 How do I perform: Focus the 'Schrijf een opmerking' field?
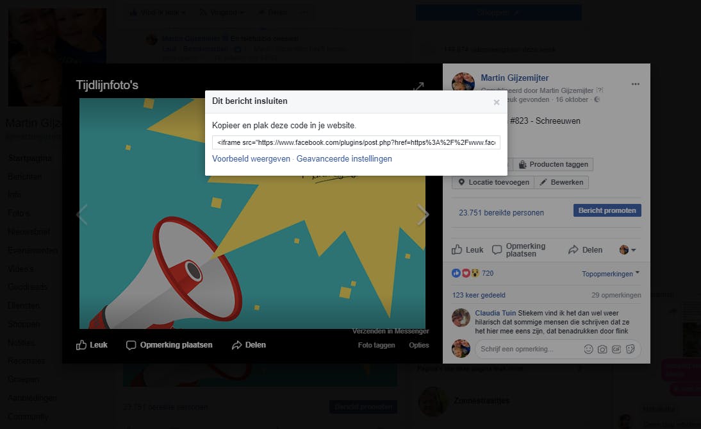pos(530,349)
